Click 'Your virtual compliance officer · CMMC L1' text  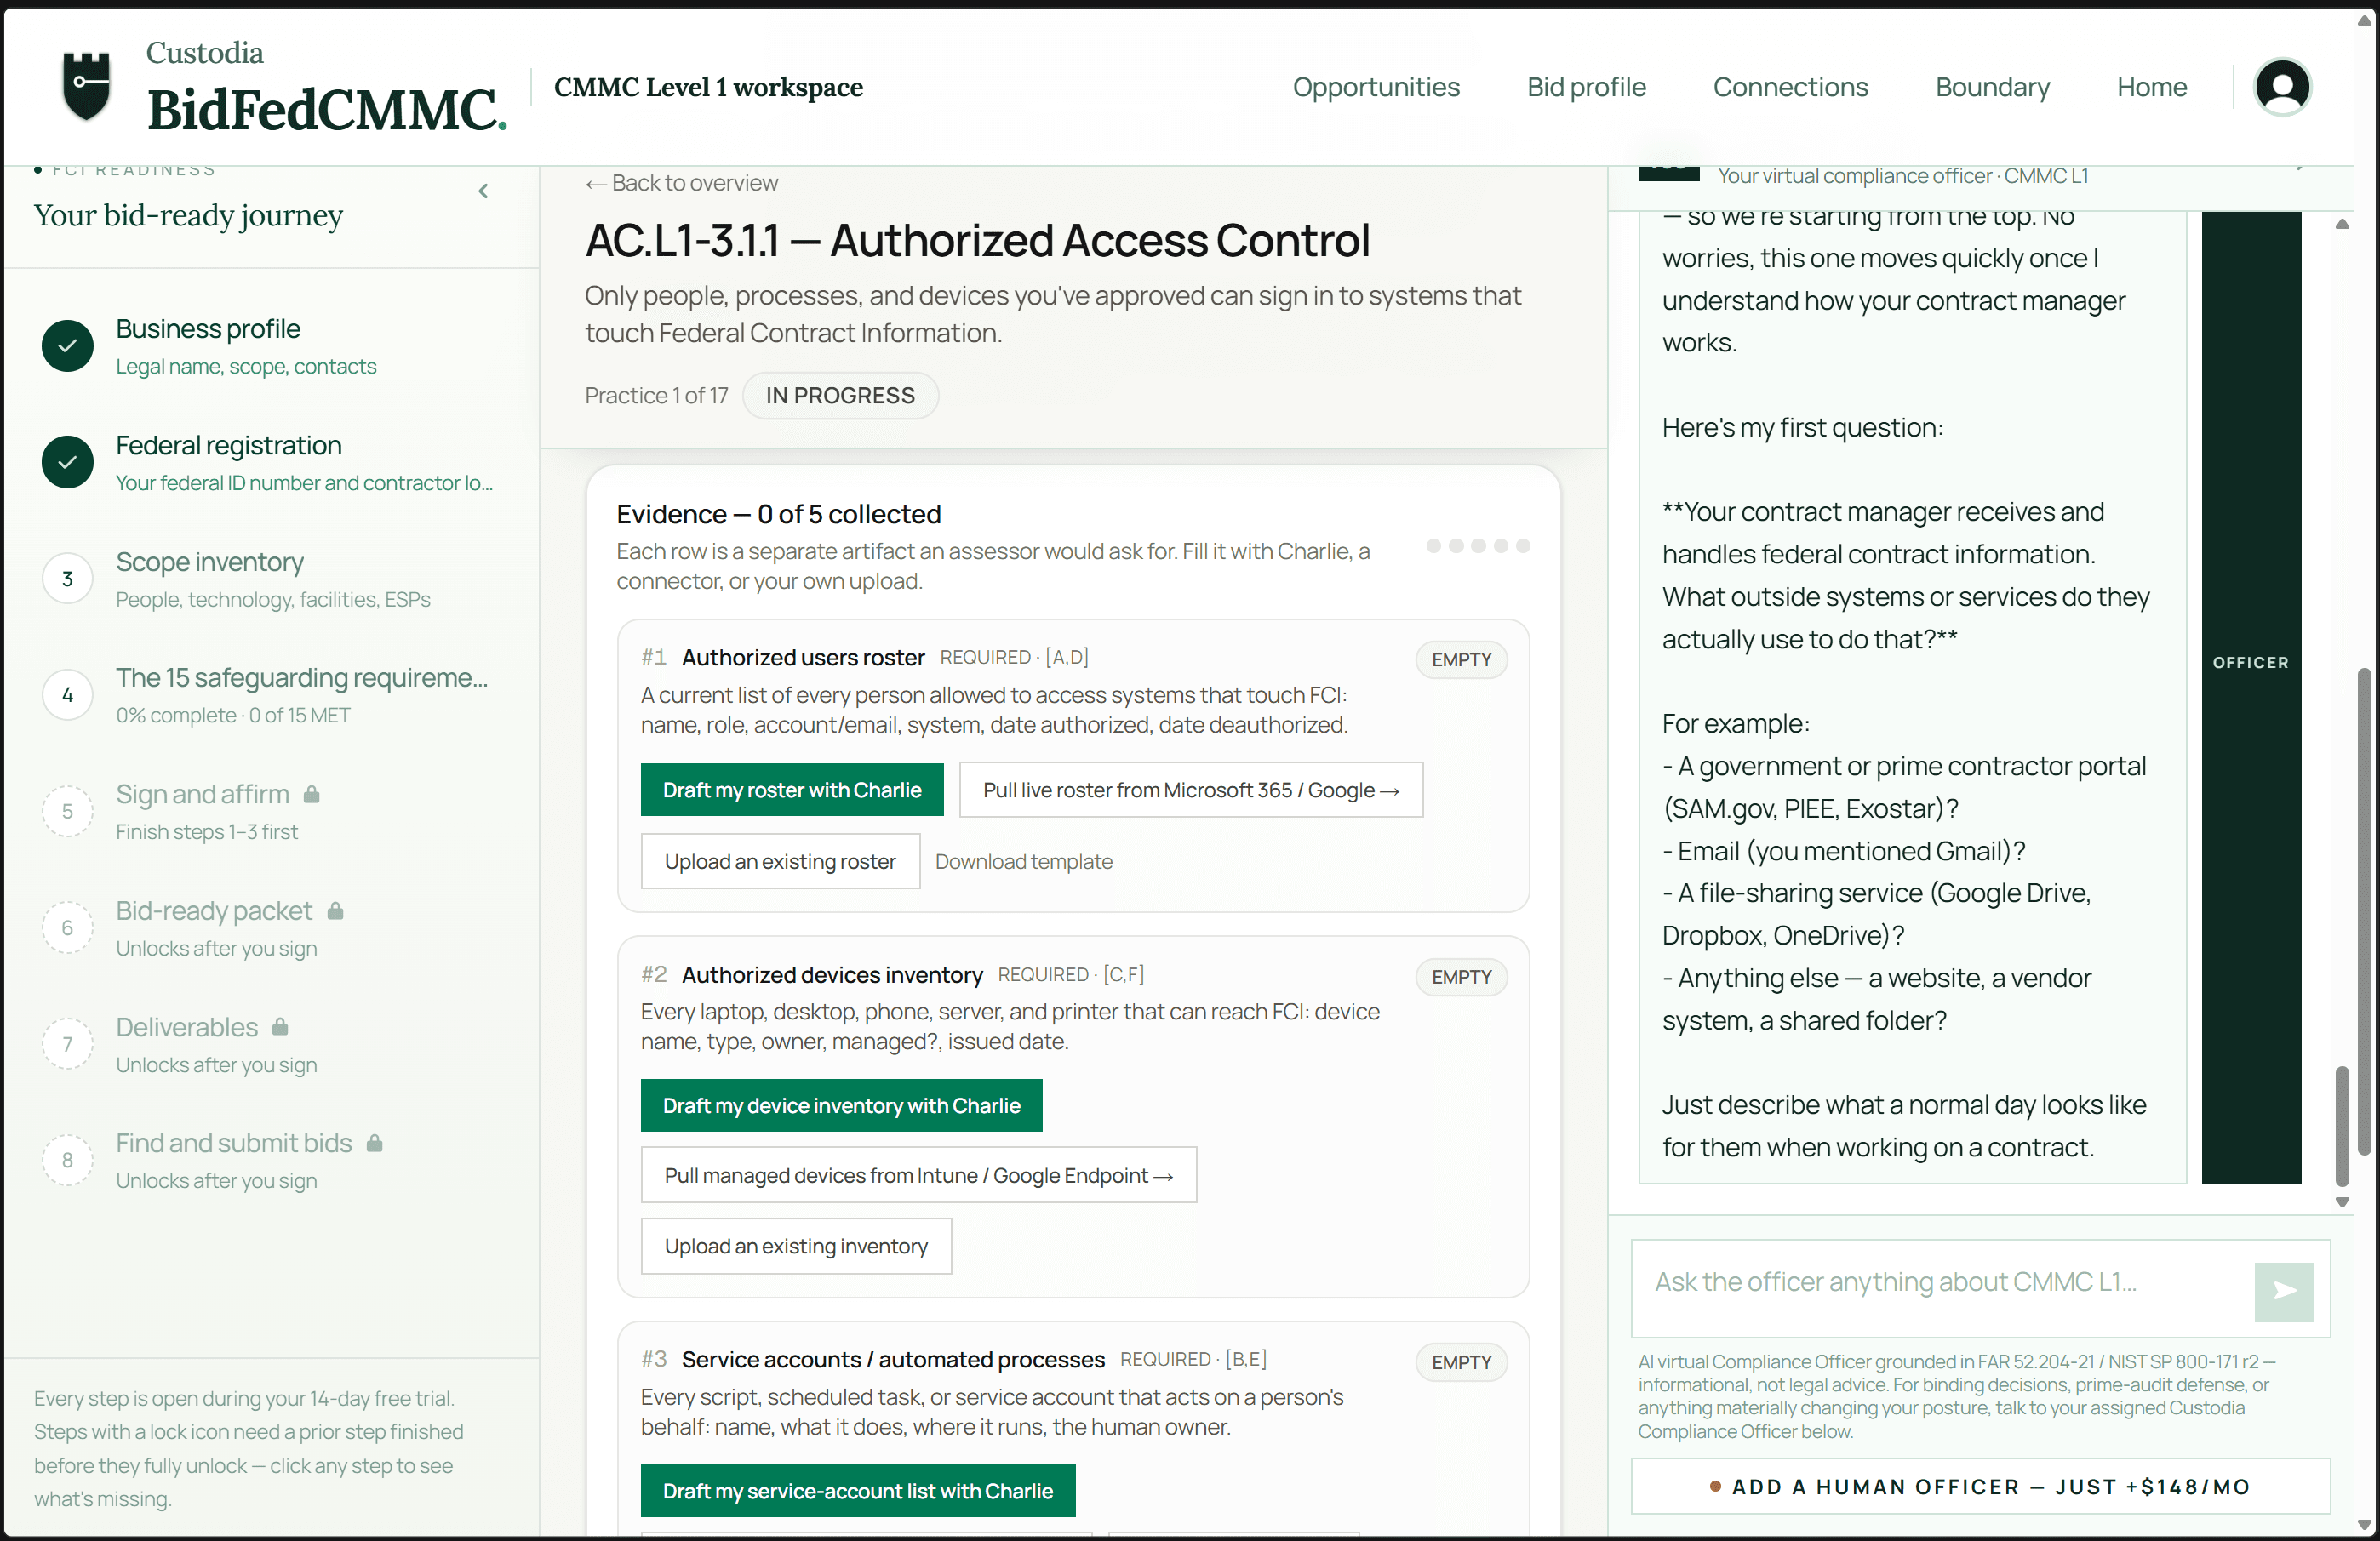(x=1902, y=176)
